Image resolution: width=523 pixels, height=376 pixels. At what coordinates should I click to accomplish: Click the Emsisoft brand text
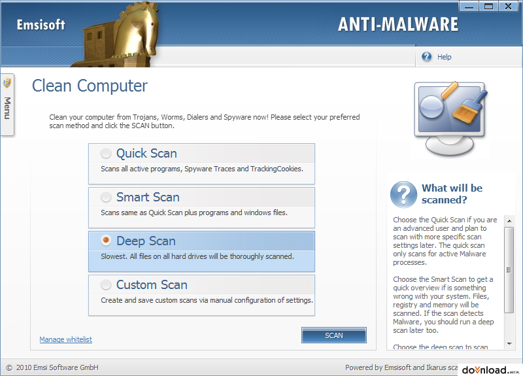[41, 25]
